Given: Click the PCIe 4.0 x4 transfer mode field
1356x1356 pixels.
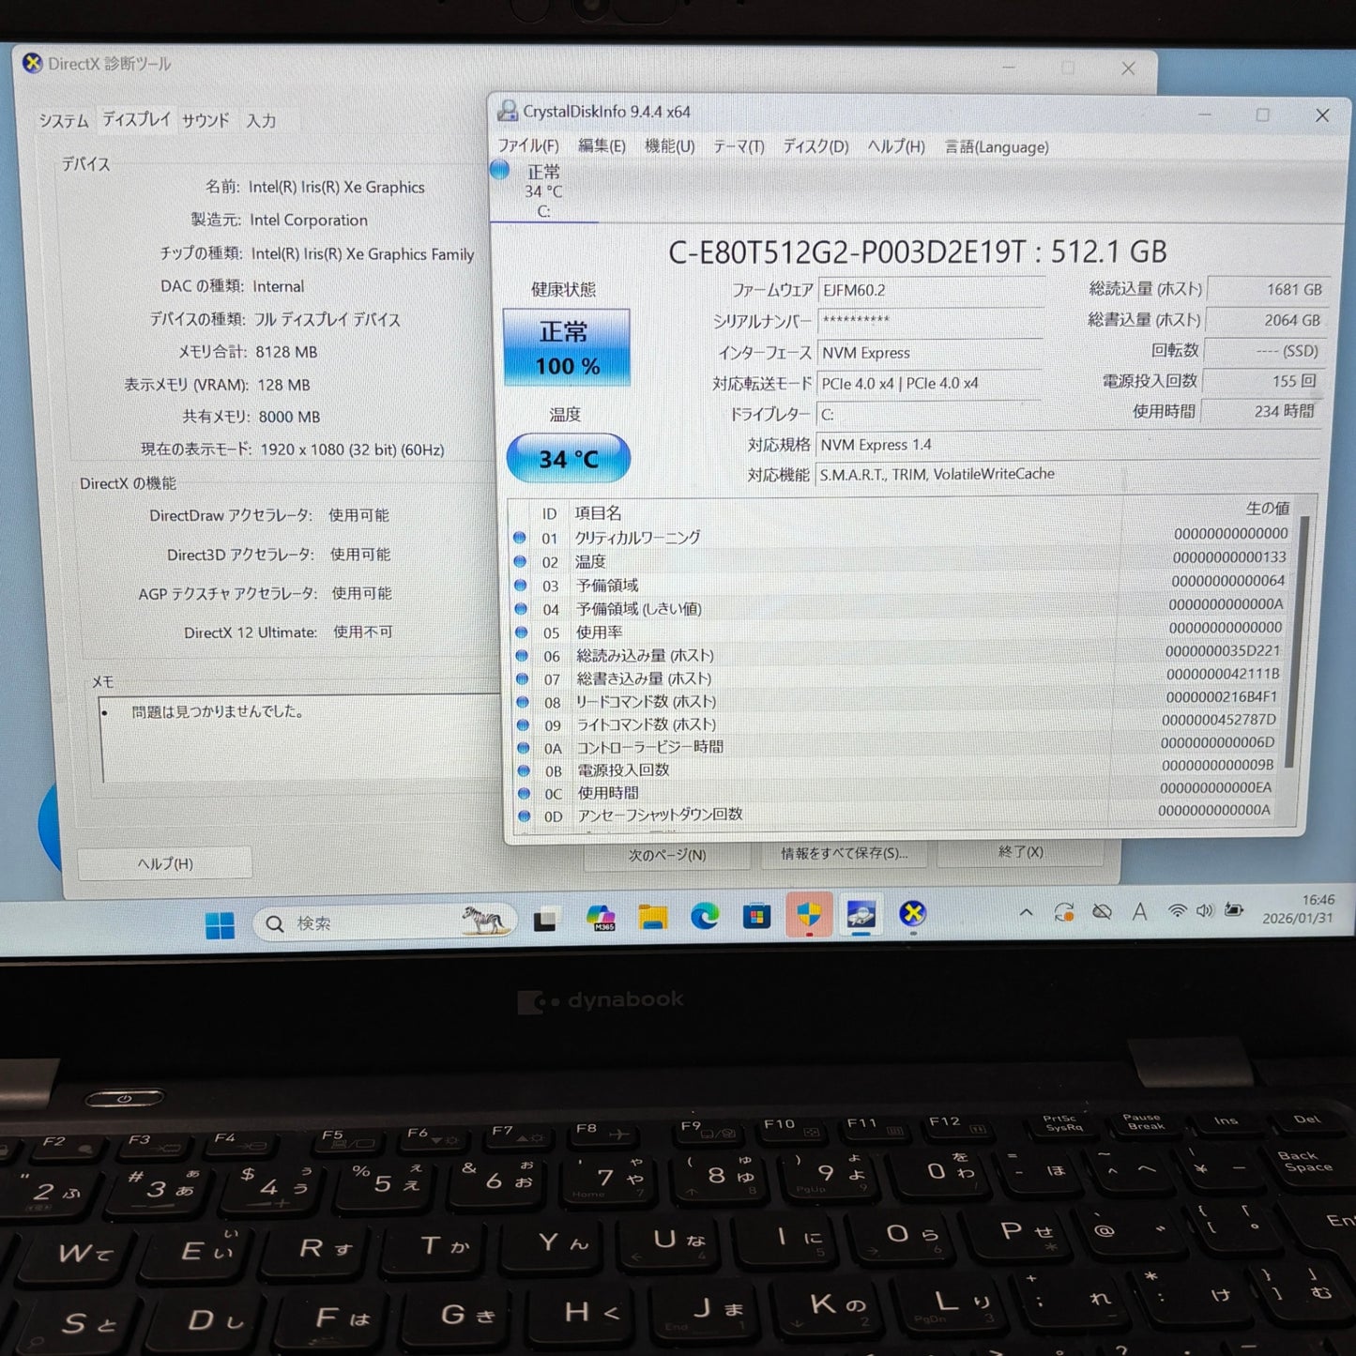Looking at the screenshot, I should tap(930, 383).
